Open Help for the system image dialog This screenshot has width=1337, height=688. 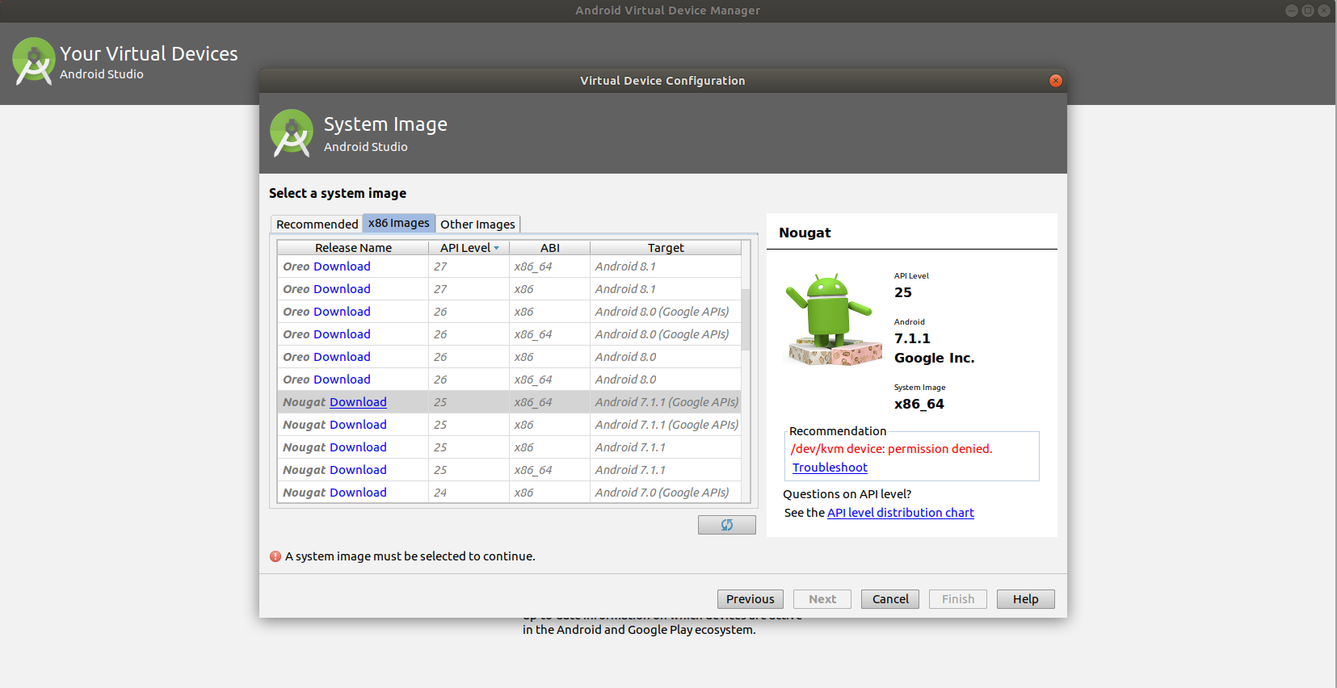tap(1026, 599)
